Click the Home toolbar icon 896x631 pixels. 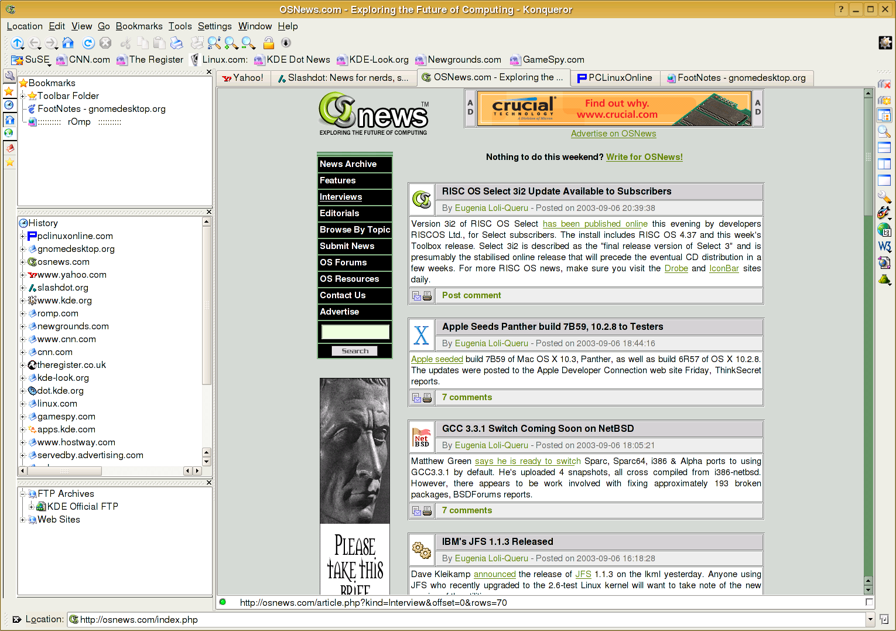68,43
